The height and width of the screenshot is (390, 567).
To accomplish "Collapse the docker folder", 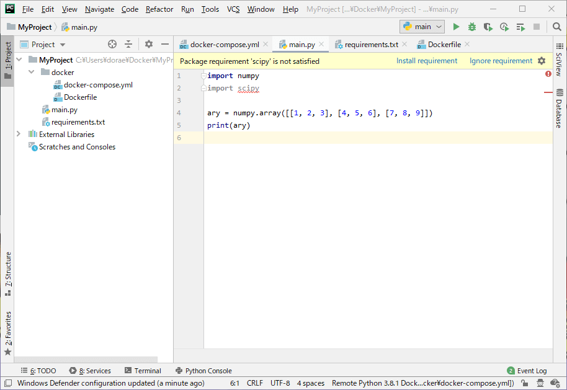I will 32,72.
